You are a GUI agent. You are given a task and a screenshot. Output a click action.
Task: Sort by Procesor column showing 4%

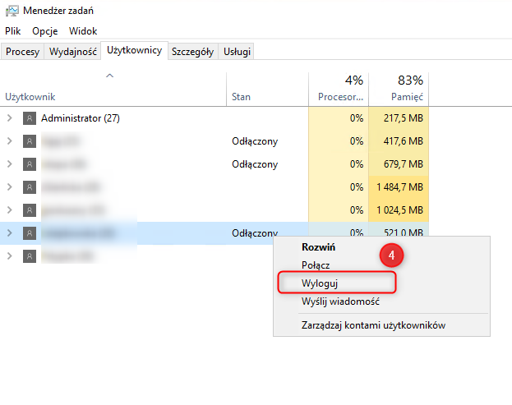point(339,89)
